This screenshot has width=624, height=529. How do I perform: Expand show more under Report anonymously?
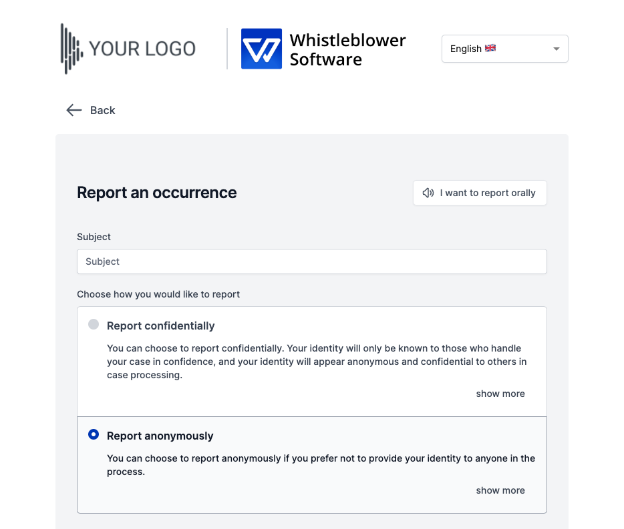click(500, 490)
